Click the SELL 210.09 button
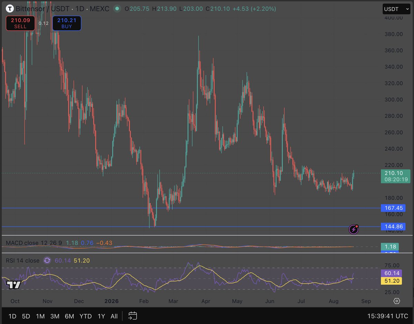Image resolution: width=414 pixels, height=324 pixels. [20, 23]
